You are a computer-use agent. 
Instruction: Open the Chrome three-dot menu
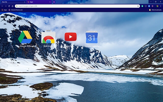pyautogui.click(x=161, y=6)
